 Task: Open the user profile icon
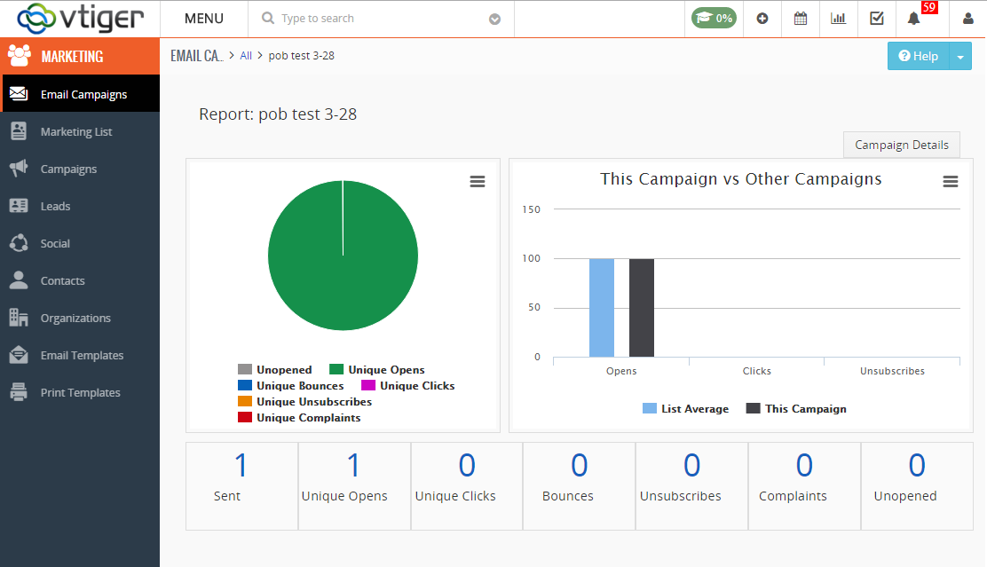point(968,19)
